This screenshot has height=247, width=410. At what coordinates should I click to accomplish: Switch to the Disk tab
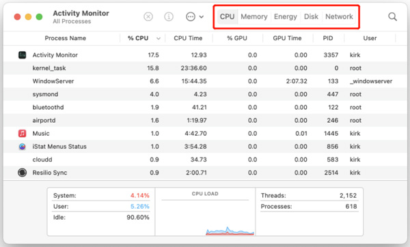(x=311, y=16)
